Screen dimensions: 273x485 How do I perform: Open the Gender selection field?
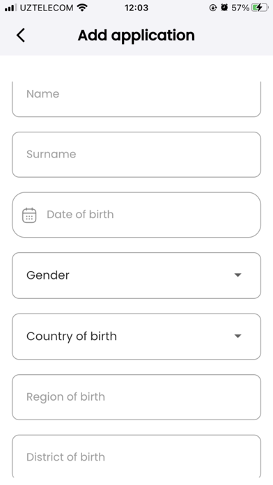136,275
